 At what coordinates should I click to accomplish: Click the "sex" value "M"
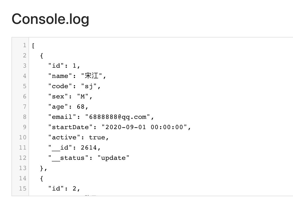tap(83, 96)
